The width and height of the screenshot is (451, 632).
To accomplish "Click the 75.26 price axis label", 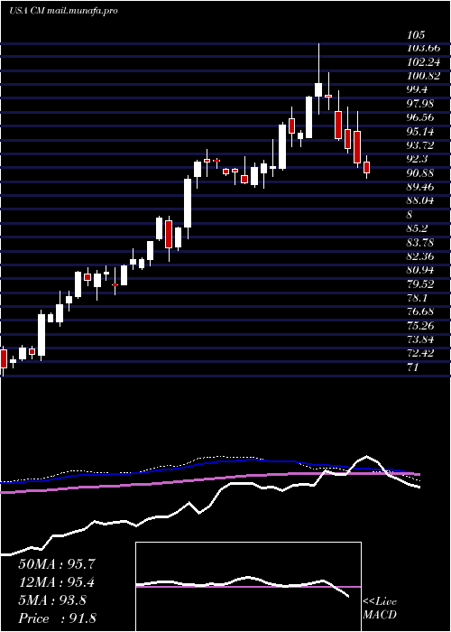I will coord(420,325).
